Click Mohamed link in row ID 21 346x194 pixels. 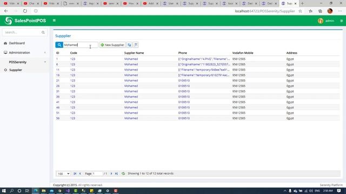(x=131, y=80)
